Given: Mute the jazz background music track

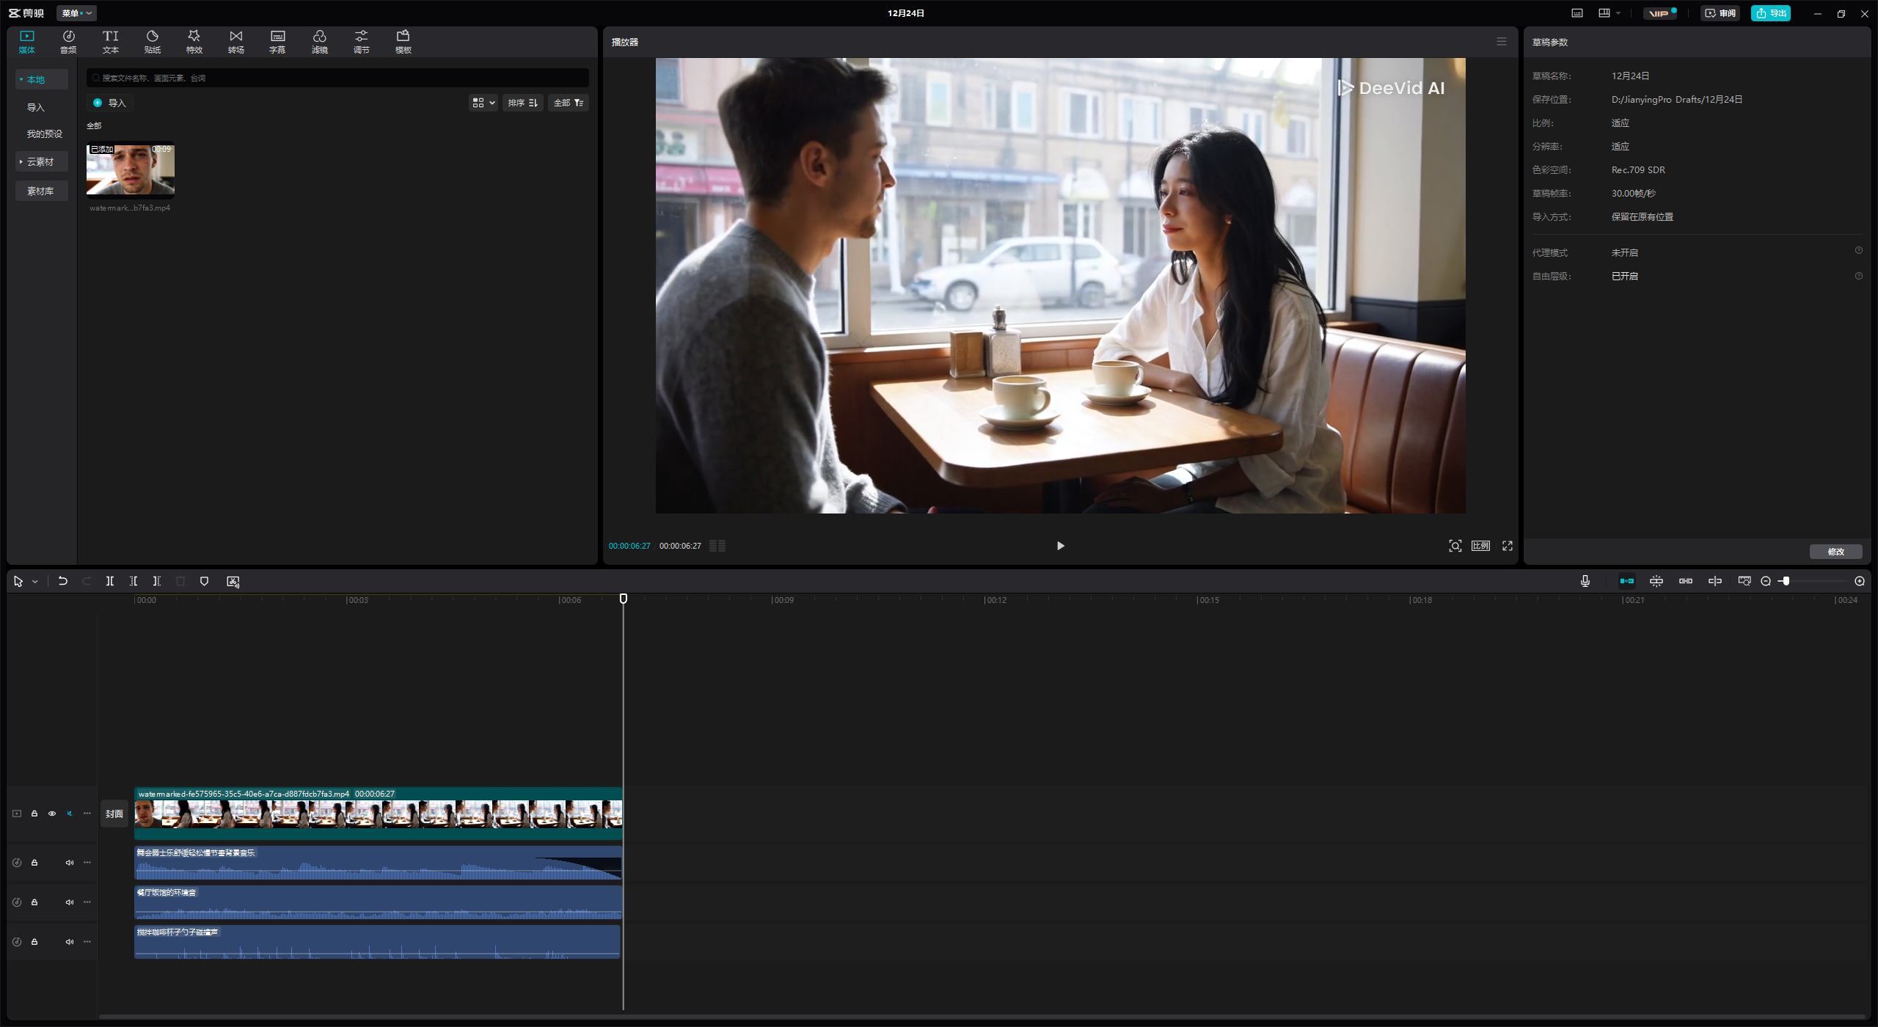Looking at the screenshot, I should coord(70,863).
